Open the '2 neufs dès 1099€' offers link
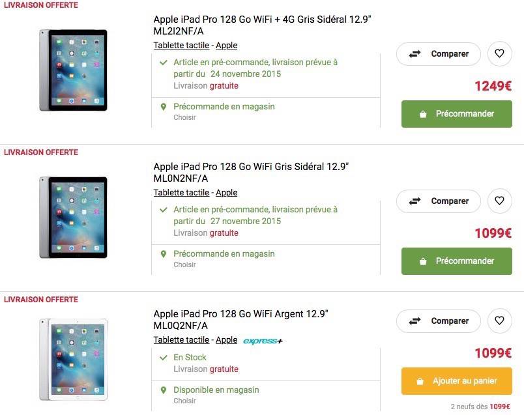Viewport: 524px width, 415px height. tap(480, 407)
